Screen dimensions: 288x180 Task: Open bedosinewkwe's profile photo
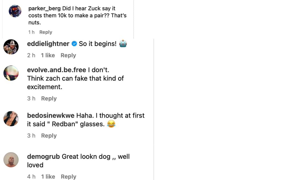click(x=11, y=119)
